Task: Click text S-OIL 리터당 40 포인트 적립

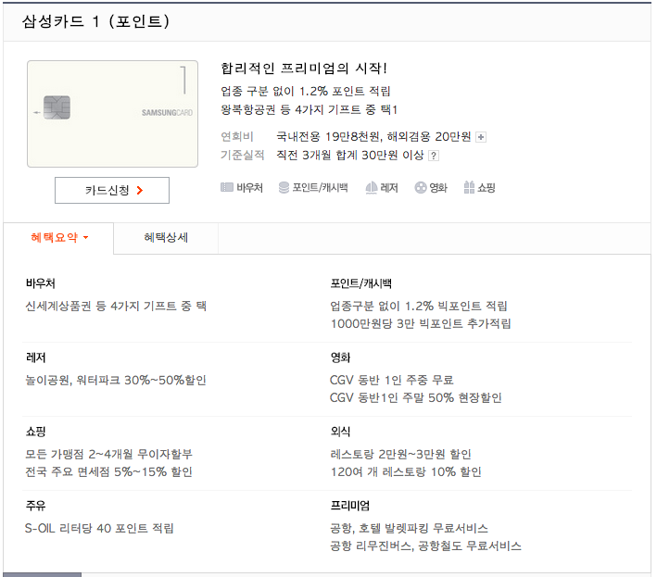Action: pos(99,529)
